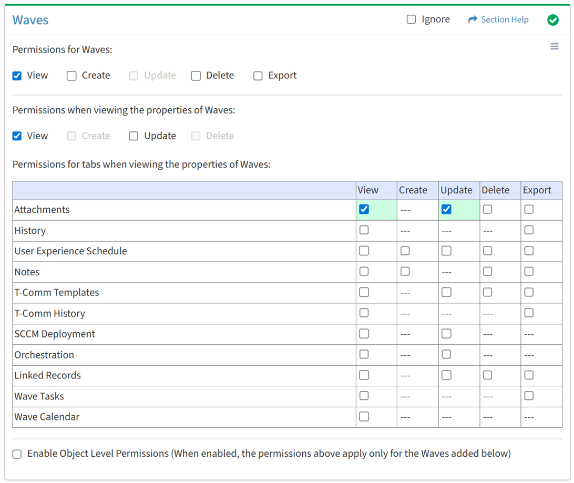Check Update under Waves properties permissions

click(134, 136)
